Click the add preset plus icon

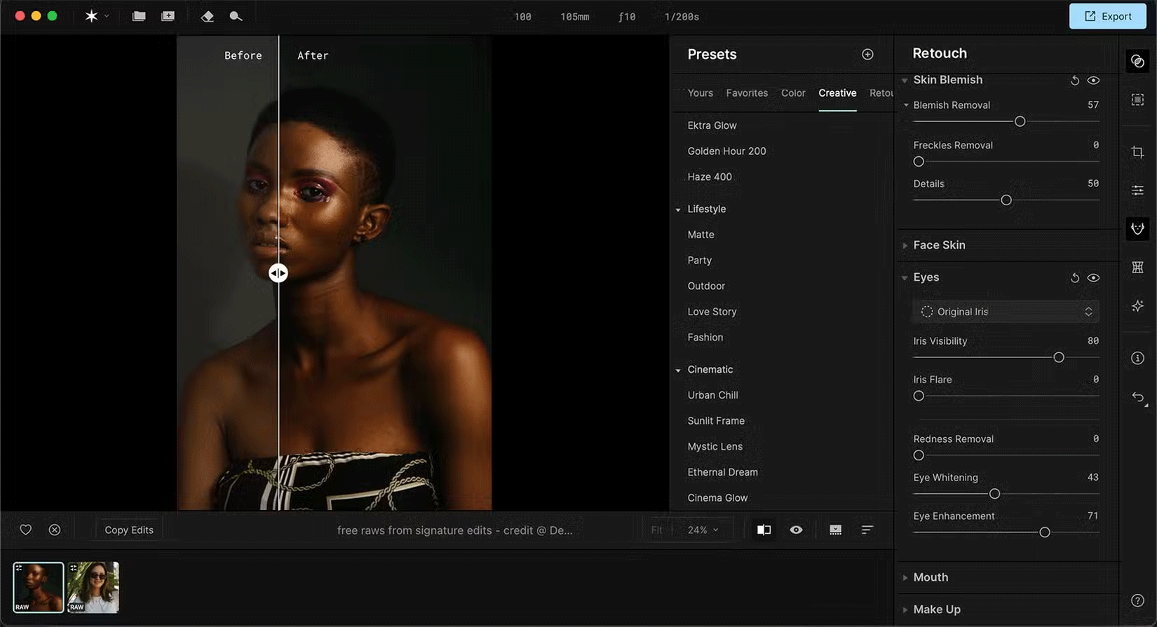coord(867,55)
